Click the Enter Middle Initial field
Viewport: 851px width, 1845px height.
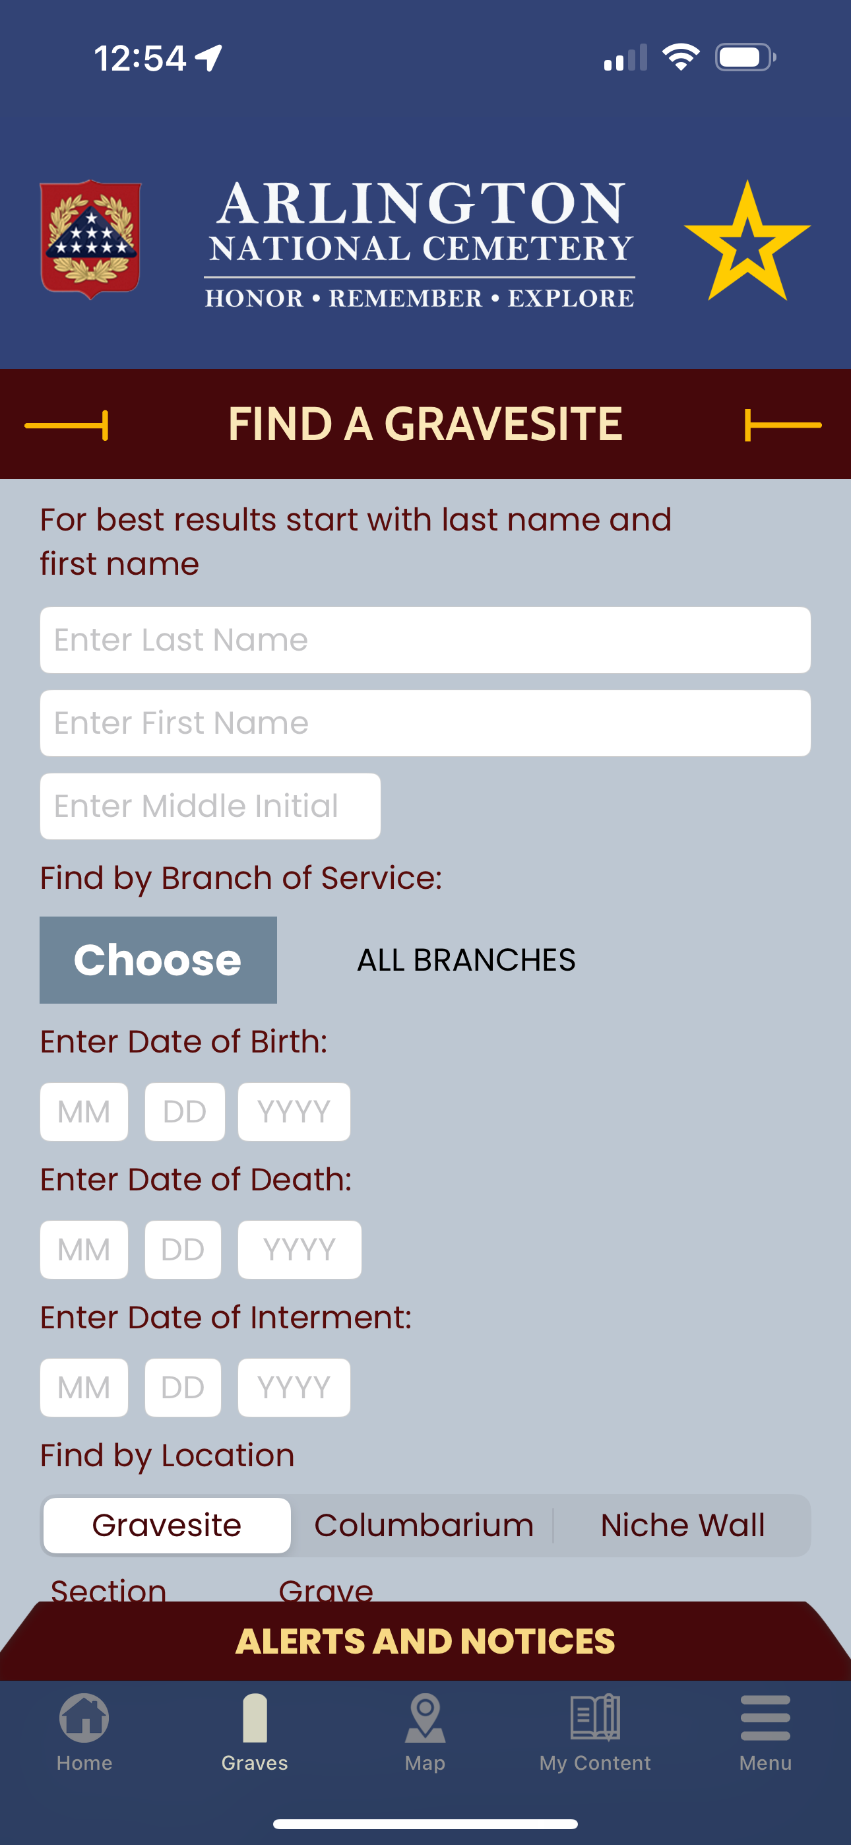tap(210, 806)
